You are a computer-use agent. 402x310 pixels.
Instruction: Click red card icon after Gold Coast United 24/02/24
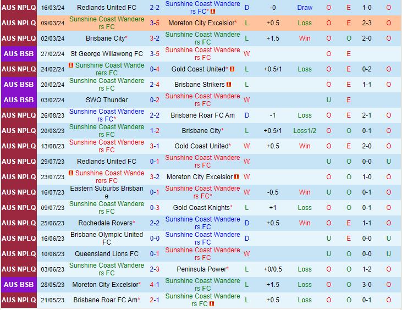tap(232, 69)
